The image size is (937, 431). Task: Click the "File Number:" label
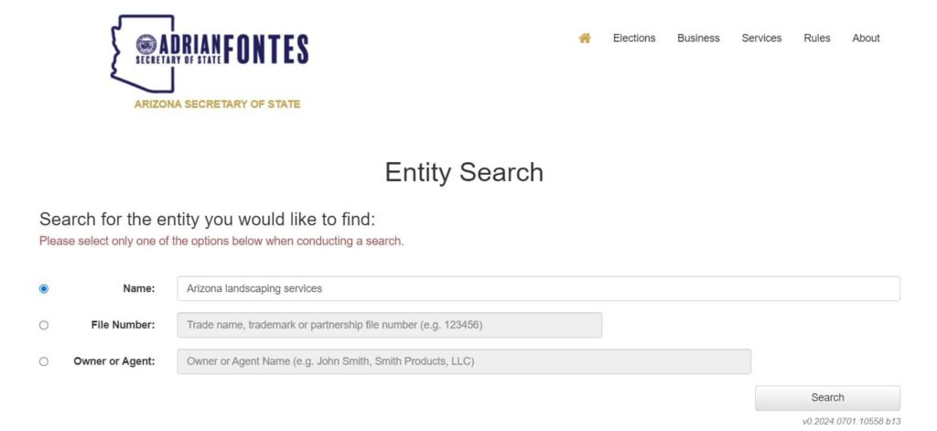[x=123, y=325]
